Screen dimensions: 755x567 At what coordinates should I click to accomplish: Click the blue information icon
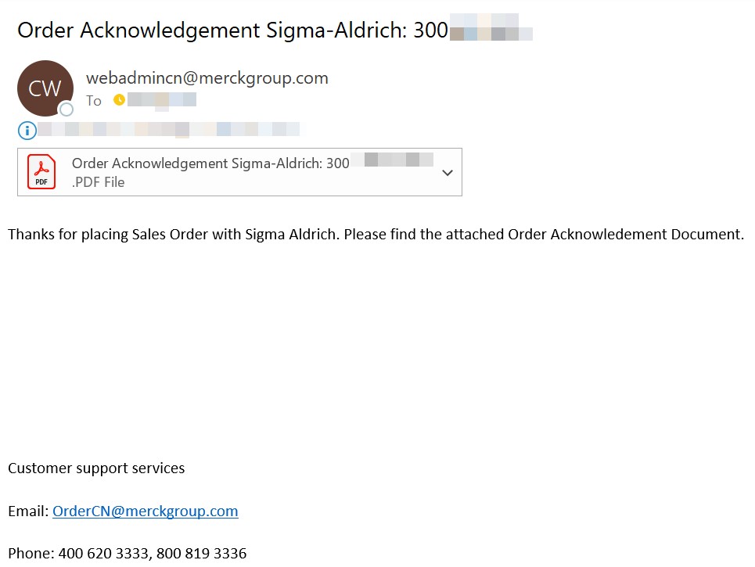pyautogui.click(x=27, y=130)
